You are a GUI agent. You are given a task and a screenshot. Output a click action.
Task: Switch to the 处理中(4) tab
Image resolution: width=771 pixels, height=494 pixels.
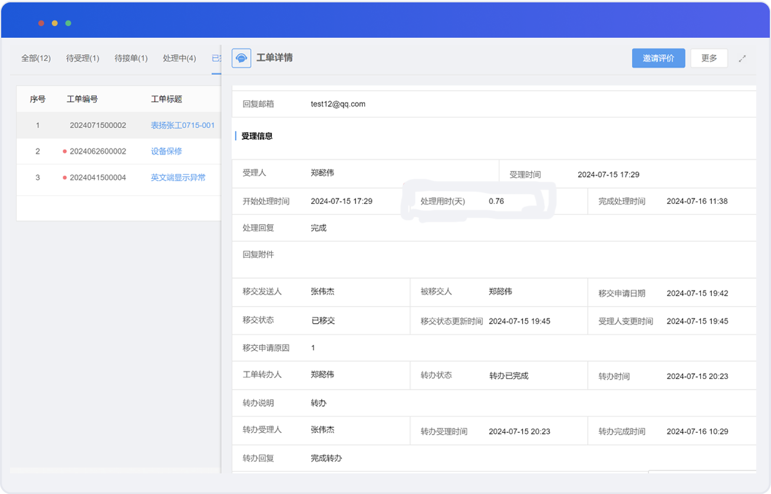(x=179, y=58)
